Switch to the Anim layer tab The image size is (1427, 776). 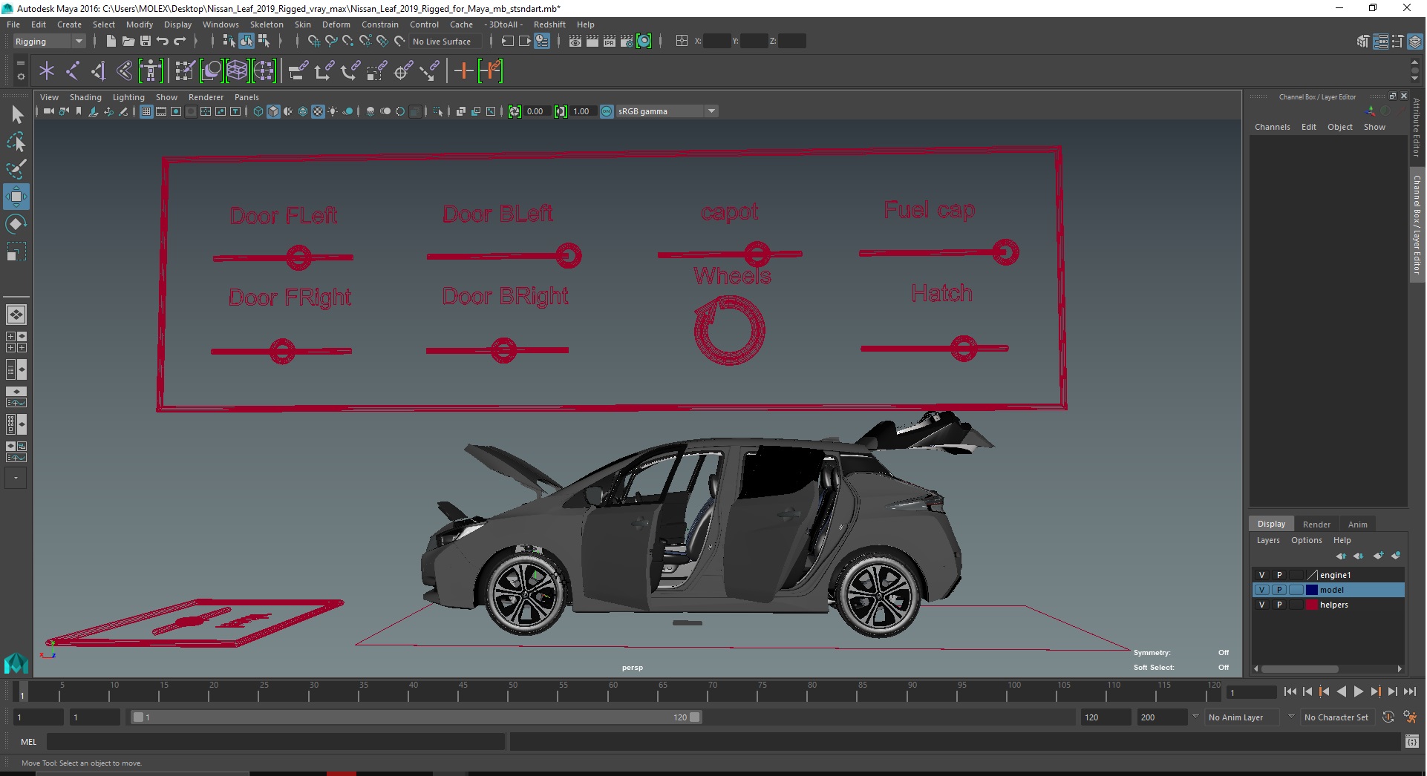point(1357,525)
